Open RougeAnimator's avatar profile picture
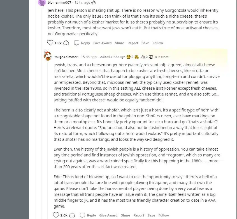Screen dimensions: 237x219 point(47,56)
